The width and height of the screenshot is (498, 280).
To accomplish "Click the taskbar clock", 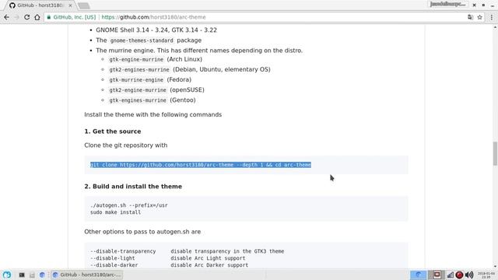I will click(x=486, y=275).
